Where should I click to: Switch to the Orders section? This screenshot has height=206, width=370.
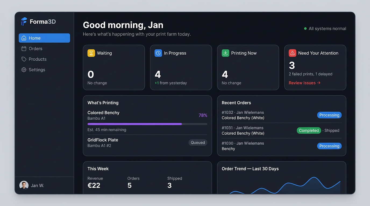tap(35, 49)
